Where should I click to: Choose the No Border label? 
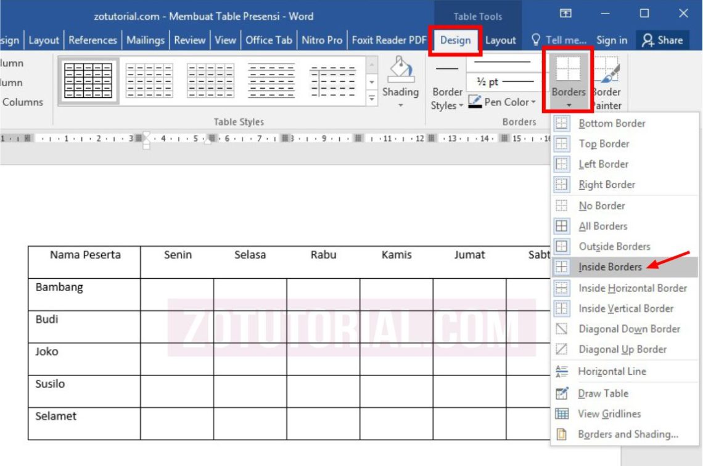click(x=602, y=206)
